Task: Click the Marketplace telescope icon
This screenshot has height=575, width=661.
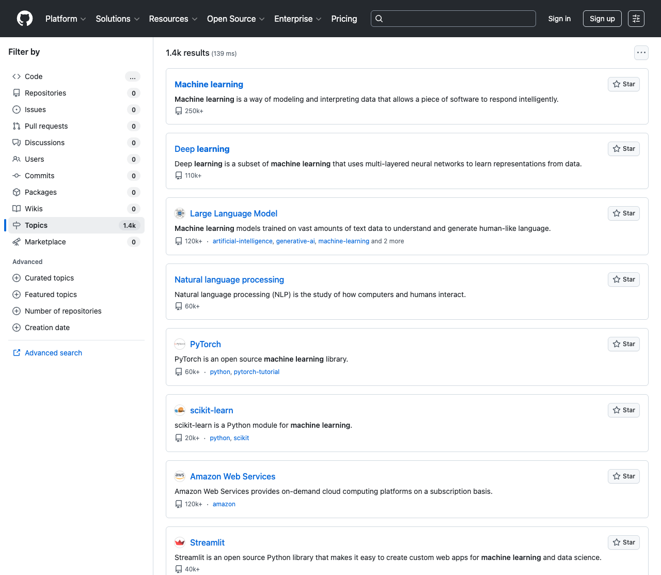Action: coord(17,242)
